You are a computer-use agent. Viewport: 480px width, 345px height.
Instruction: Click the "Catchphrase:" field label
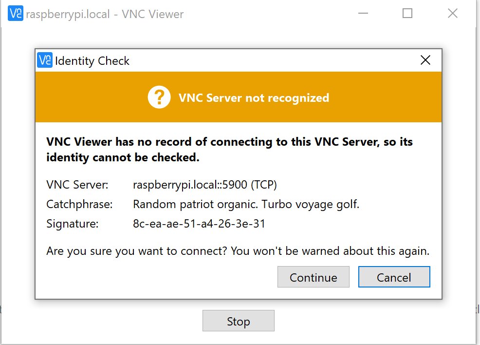(79, 204)
